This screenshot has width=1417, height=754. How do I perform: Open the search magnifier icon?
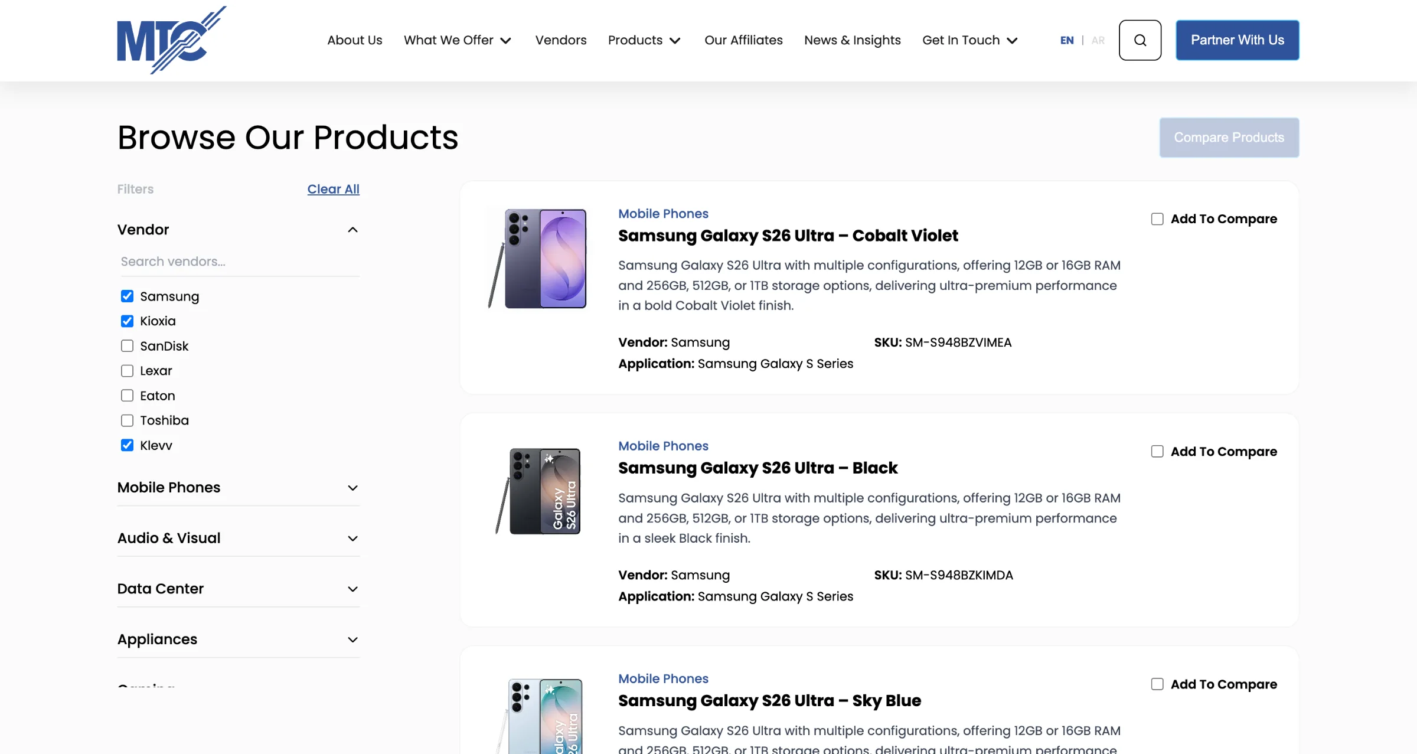coord(1140,40)
